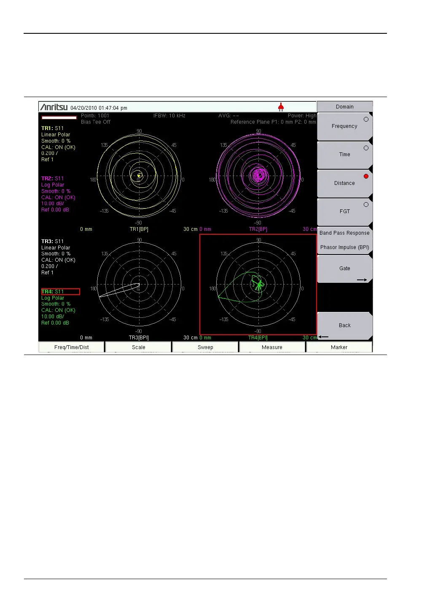Activate the TR3 white polar plot
The image size is (435, 615).
click(x=139, y=285)
